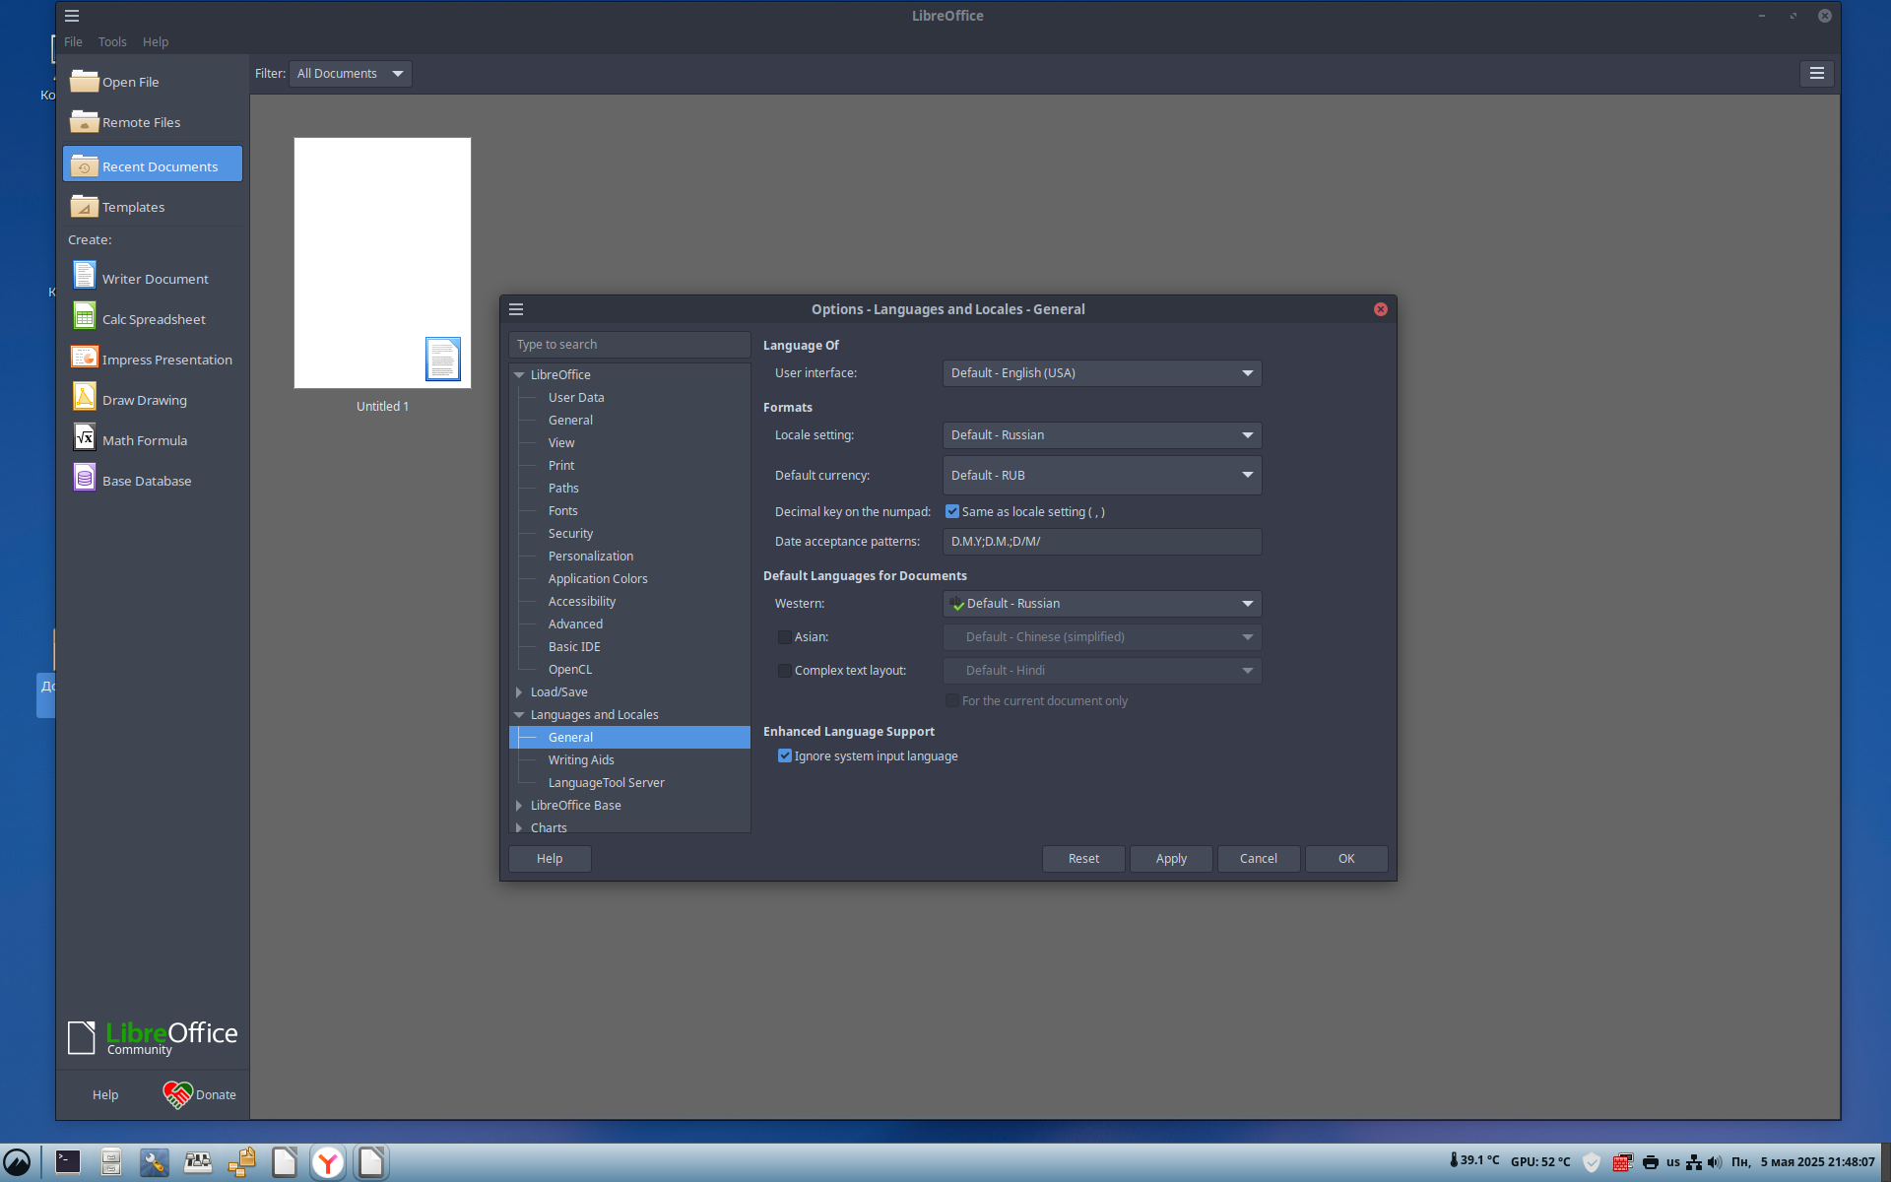Screen dimensions: 1891x1182
Task: Open the Default currency dropdown
Action: pos(1101,476)
